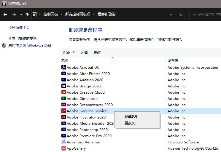Expand the chevron before 控制面板 in the breadcrumb
This screenshot has width=221, height=152.
click(x=40, y=14)
